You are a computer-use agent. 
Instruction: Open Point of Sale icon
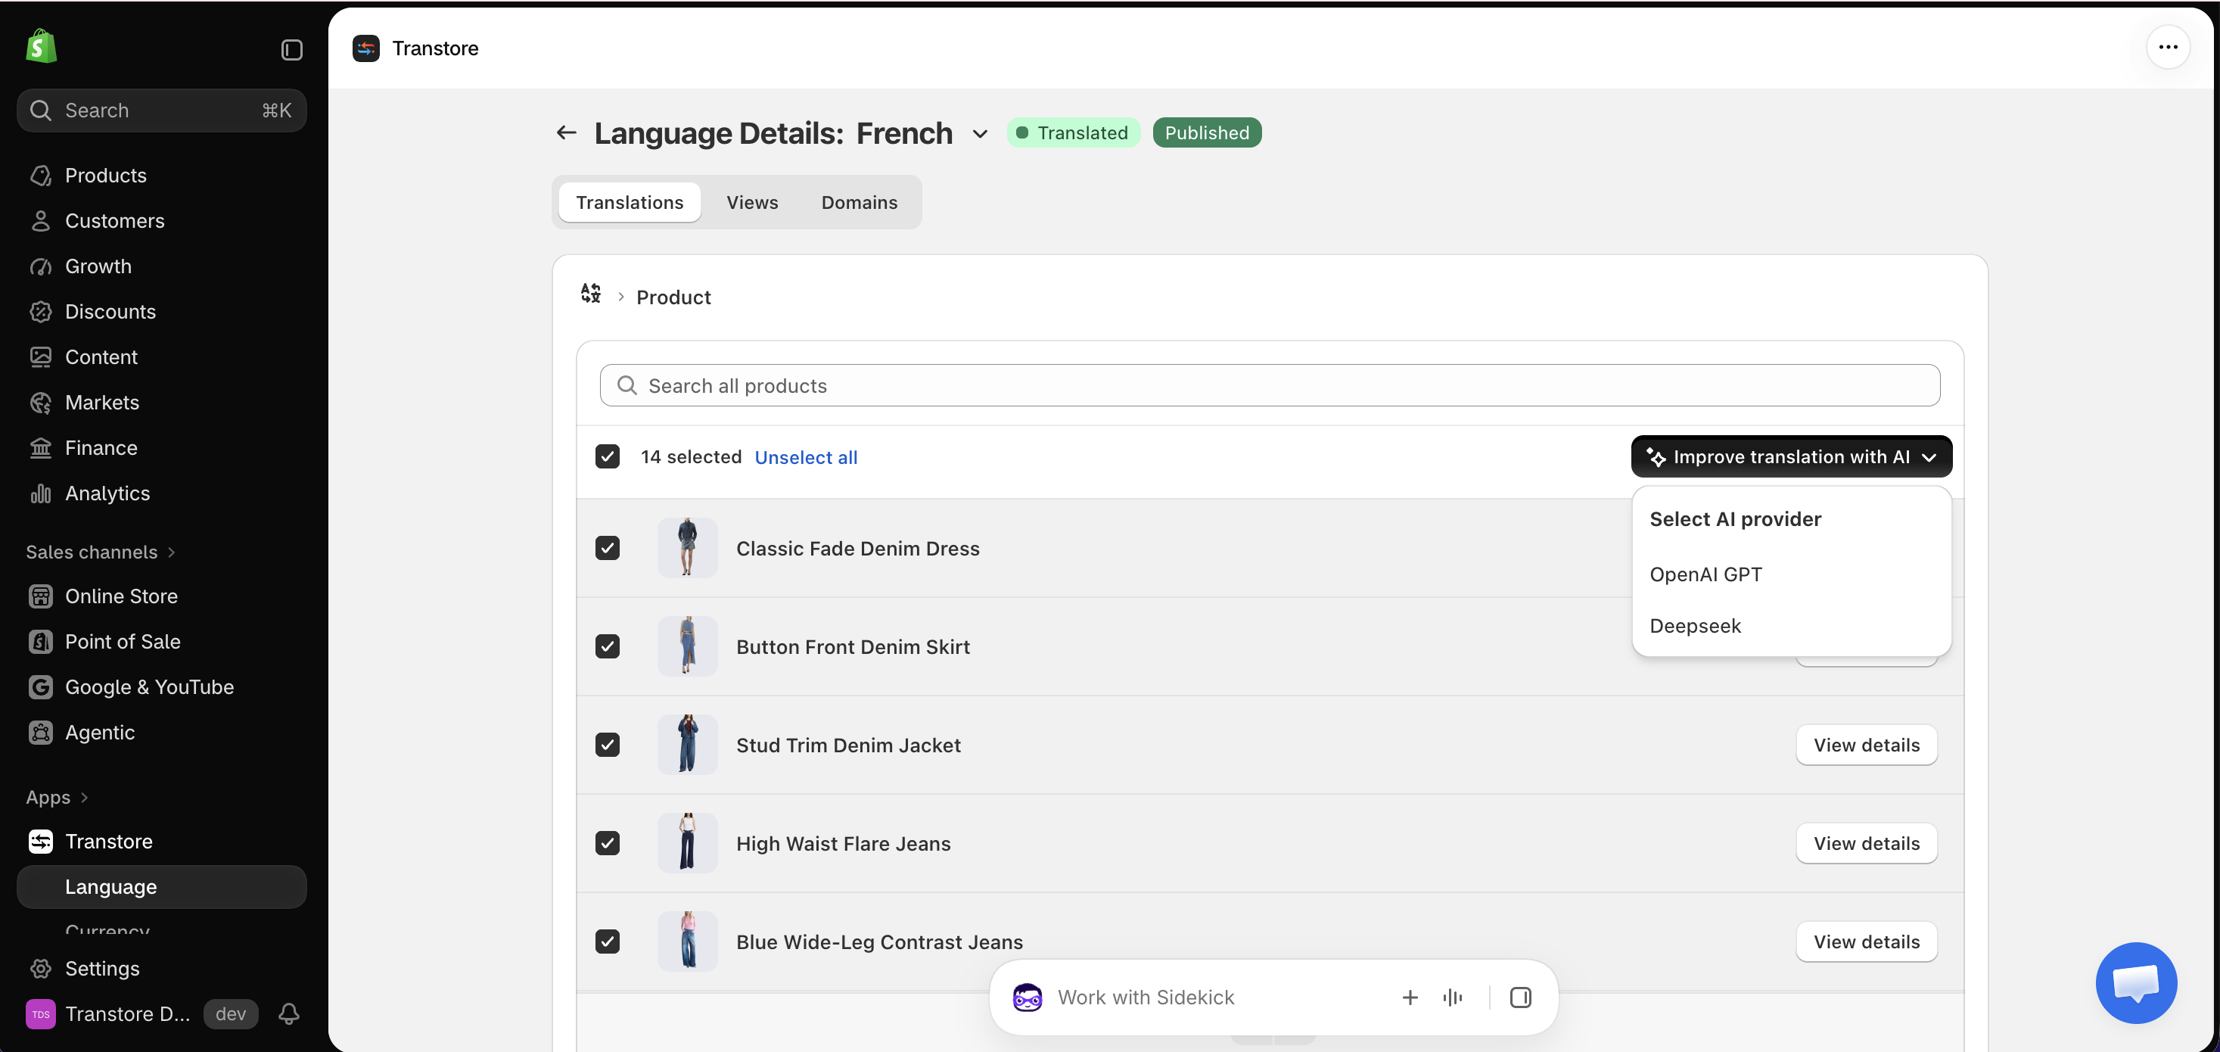(x=41, y=642)
